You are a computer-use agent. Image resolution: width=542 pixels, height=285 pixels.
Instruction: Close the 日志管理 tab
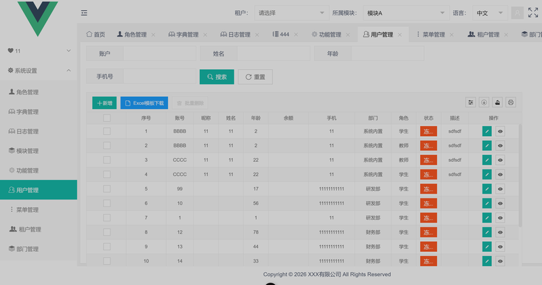[x=257, y=35]
